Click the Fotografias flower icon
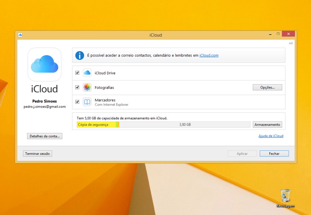Image resolution: width=311 pixels, height=215 pixels. tap(87, 87)
